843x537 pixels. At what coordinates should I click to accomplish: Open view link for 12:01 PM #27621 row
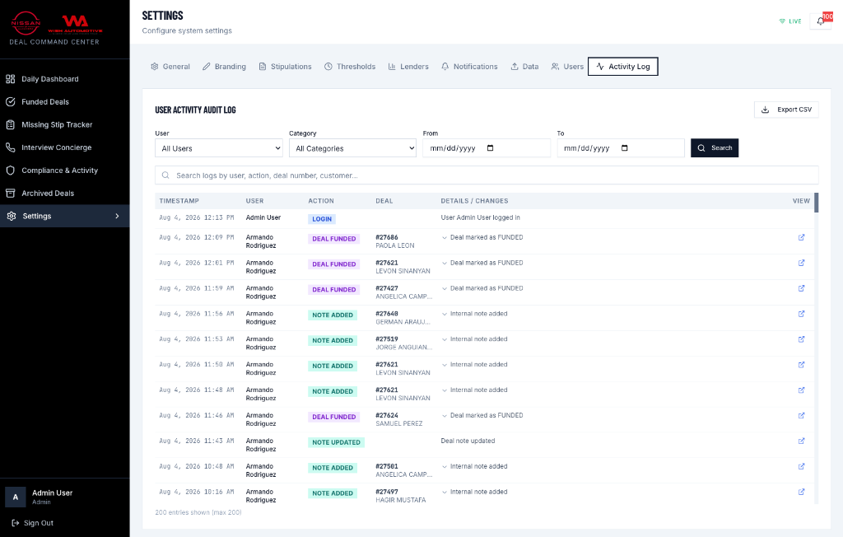click(801, 263)
